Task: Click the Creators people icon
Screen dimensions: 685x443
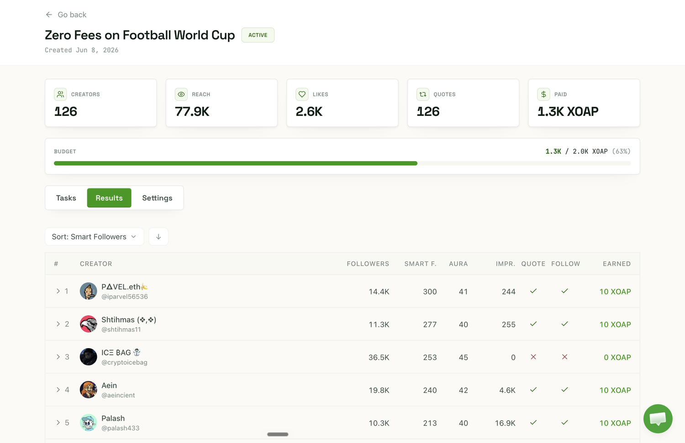Action: point(60,94)
